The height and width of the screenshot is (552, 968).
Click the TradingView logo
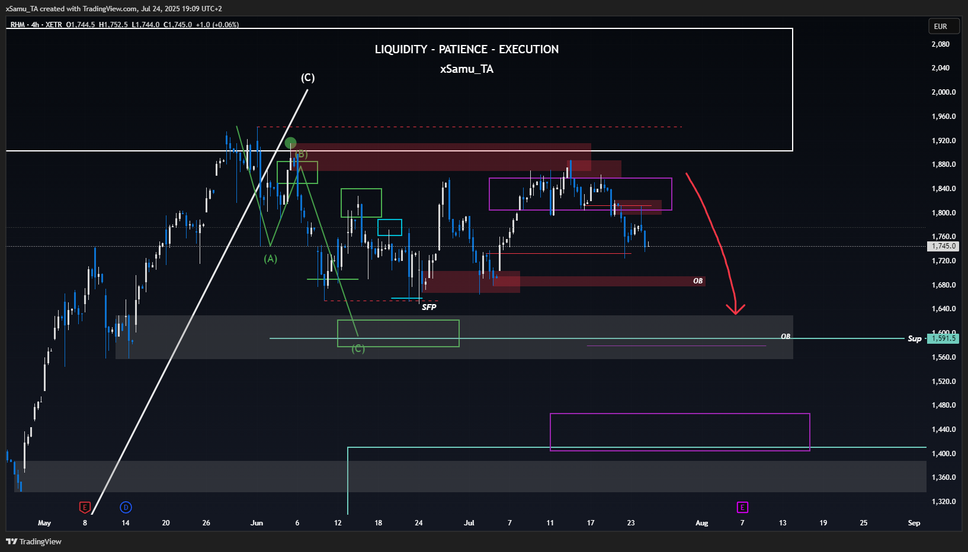(x=34, y=541)
